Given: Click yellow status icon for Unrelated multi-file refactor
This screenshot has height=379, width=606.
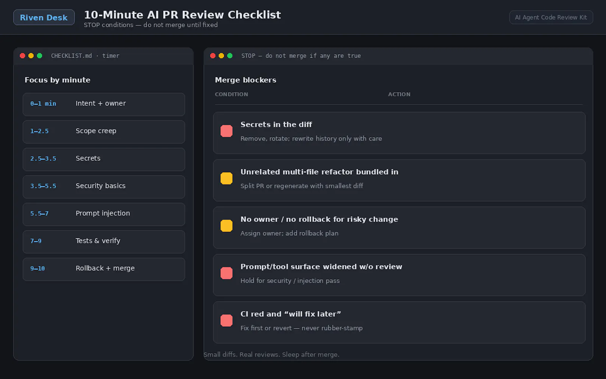Looking at the screenshot, I should point(226,179).
